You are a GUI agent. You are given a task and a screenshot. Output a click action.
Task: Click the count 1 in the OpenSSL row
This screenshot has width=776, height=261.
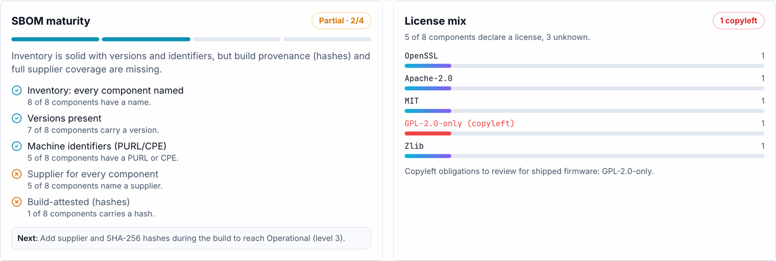[x=763, y=56]
